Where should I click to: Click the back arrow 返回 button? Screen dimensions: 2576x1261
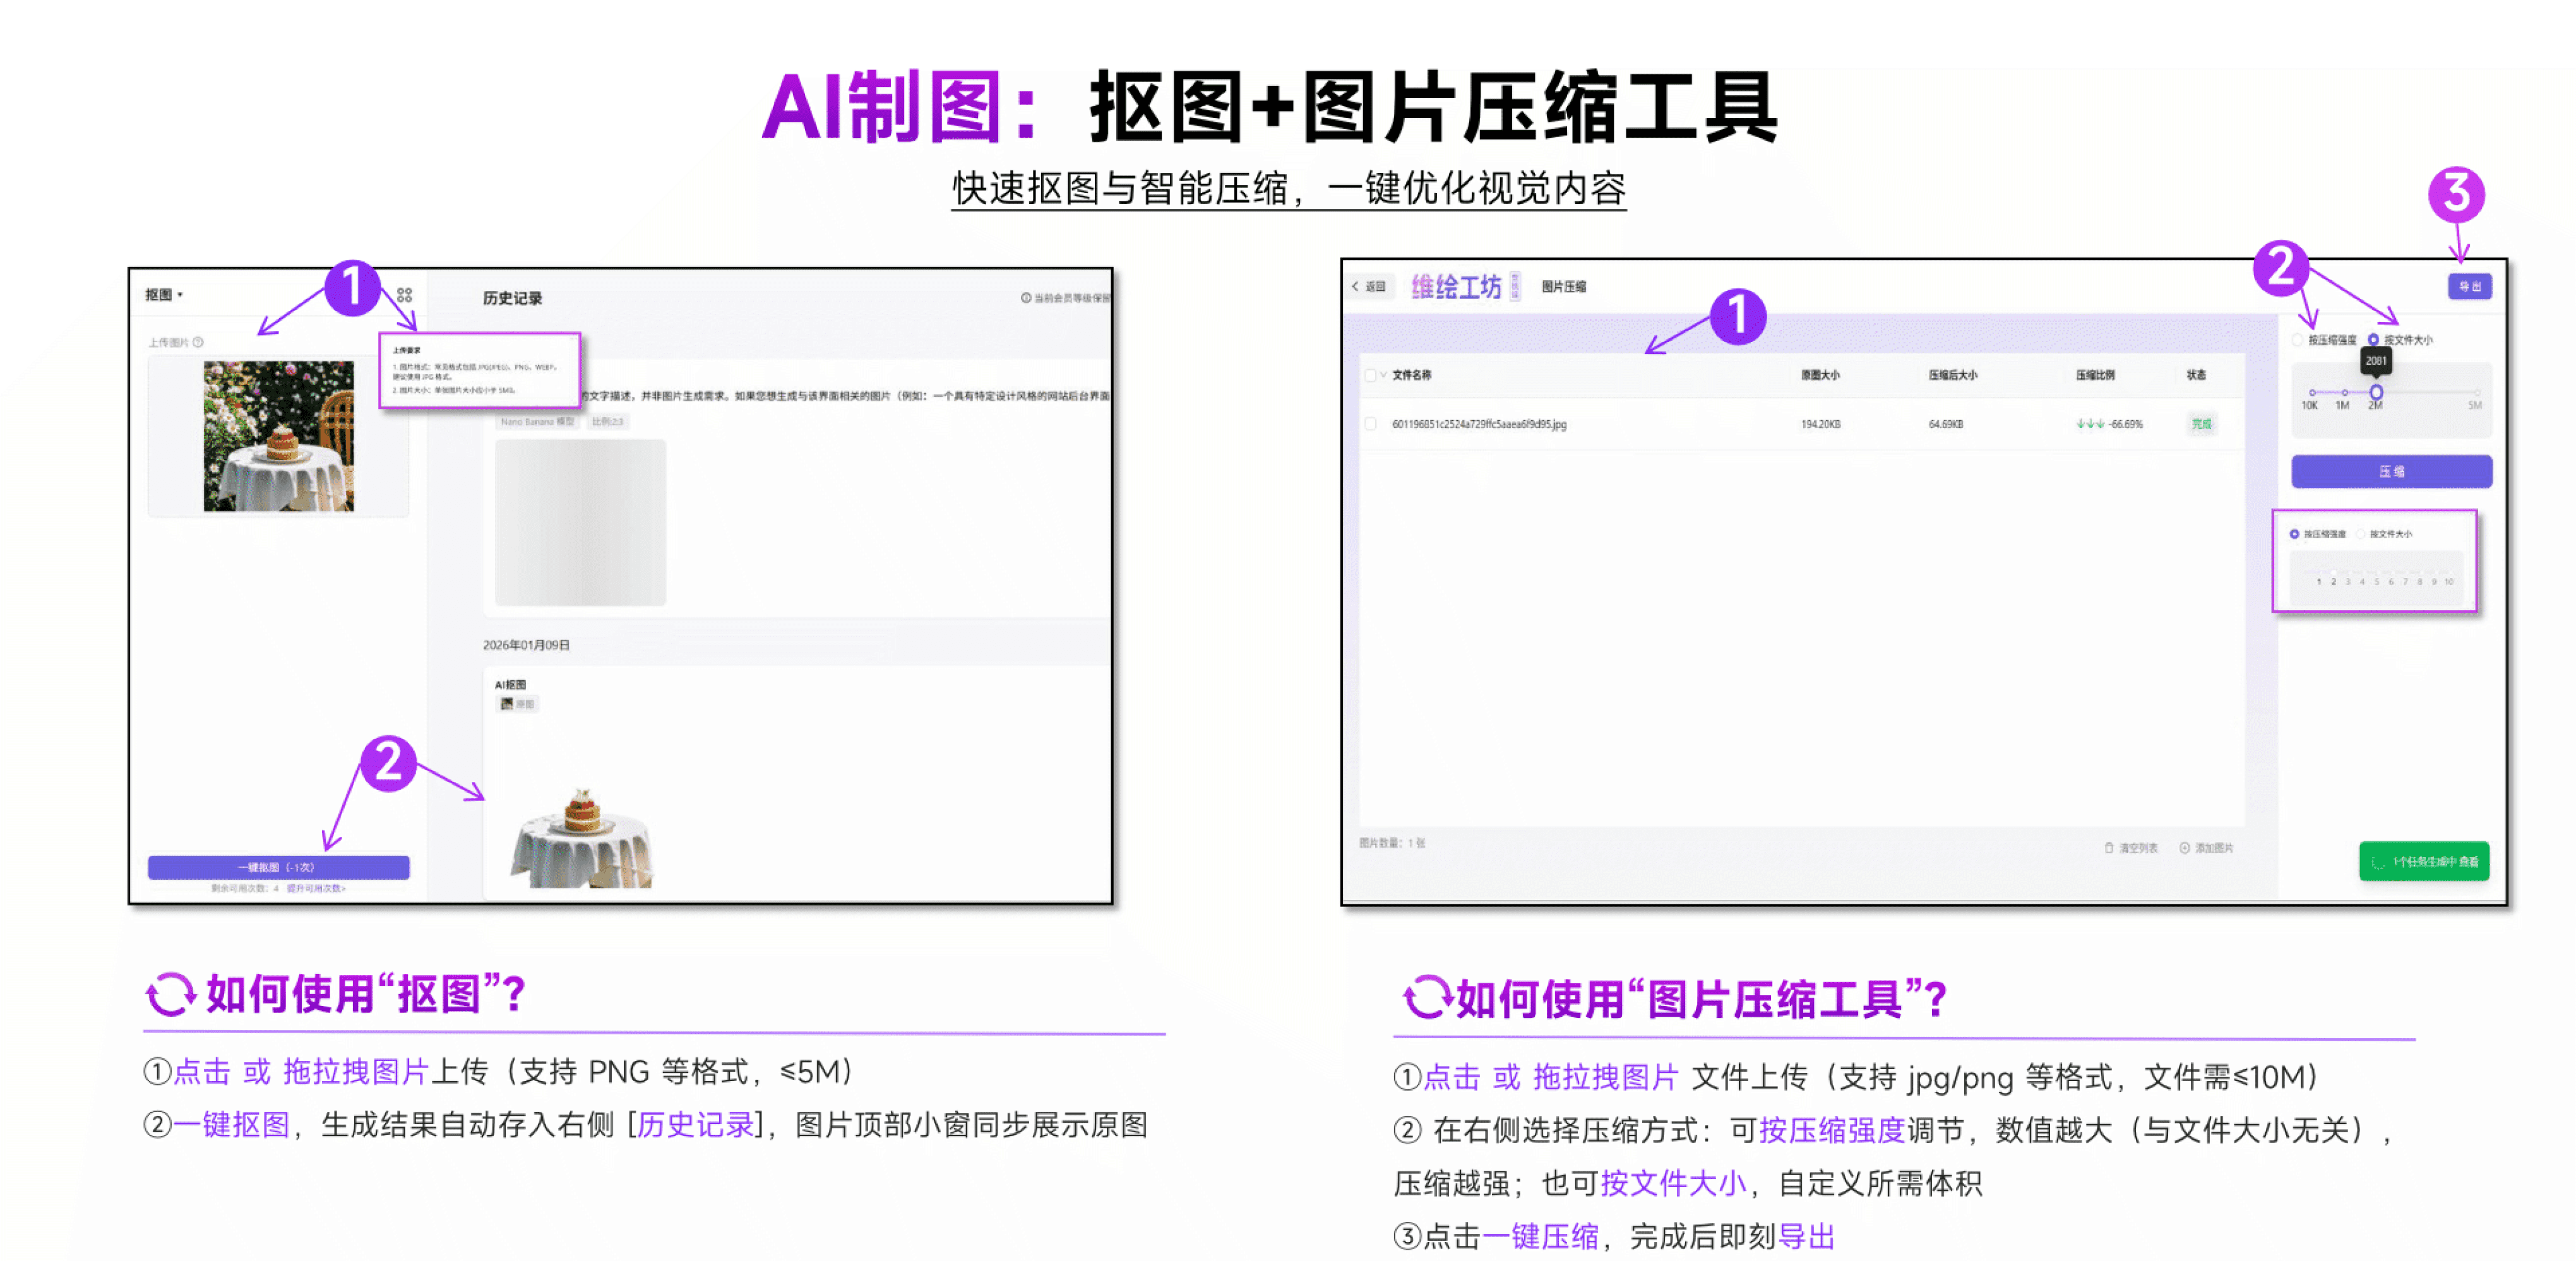pos(1368,286)
